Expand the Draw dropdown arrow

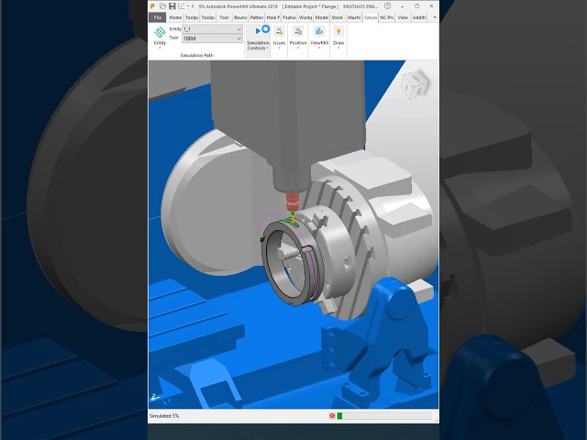[x=338, y=48]
